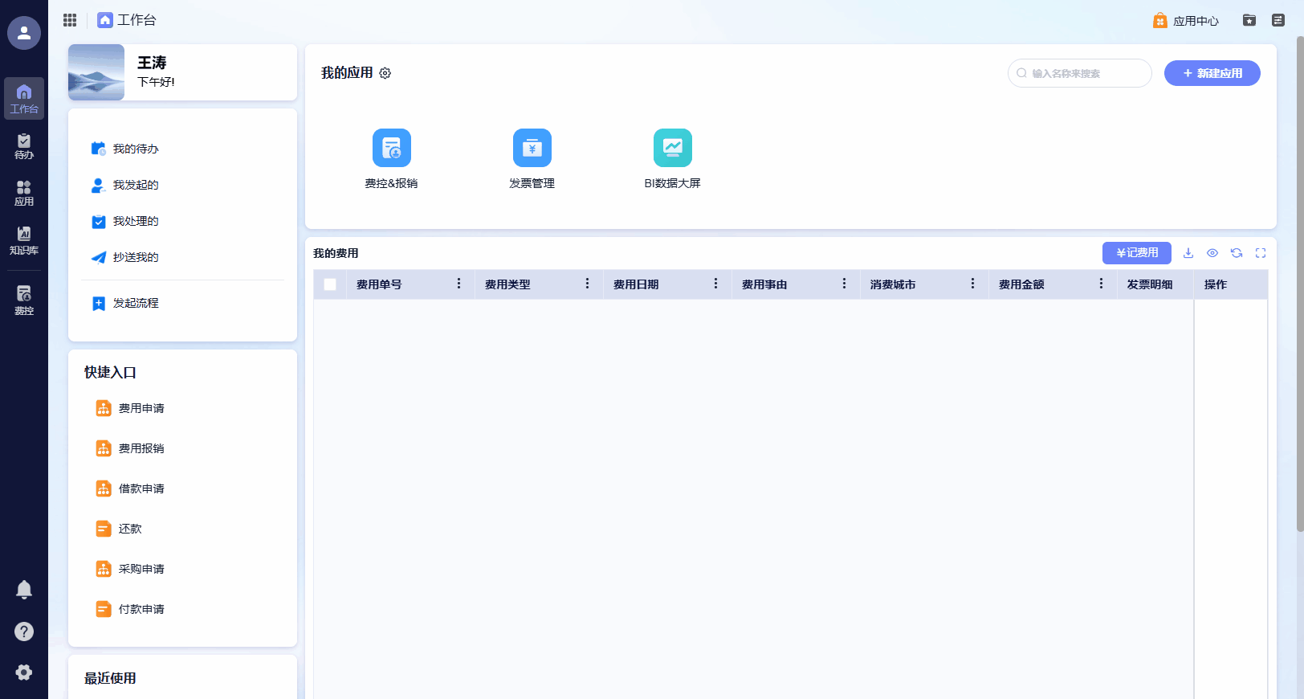The image size is (1304, 699).
Task: Open the 知识库 sidebar icon
Action: [24, 240]
